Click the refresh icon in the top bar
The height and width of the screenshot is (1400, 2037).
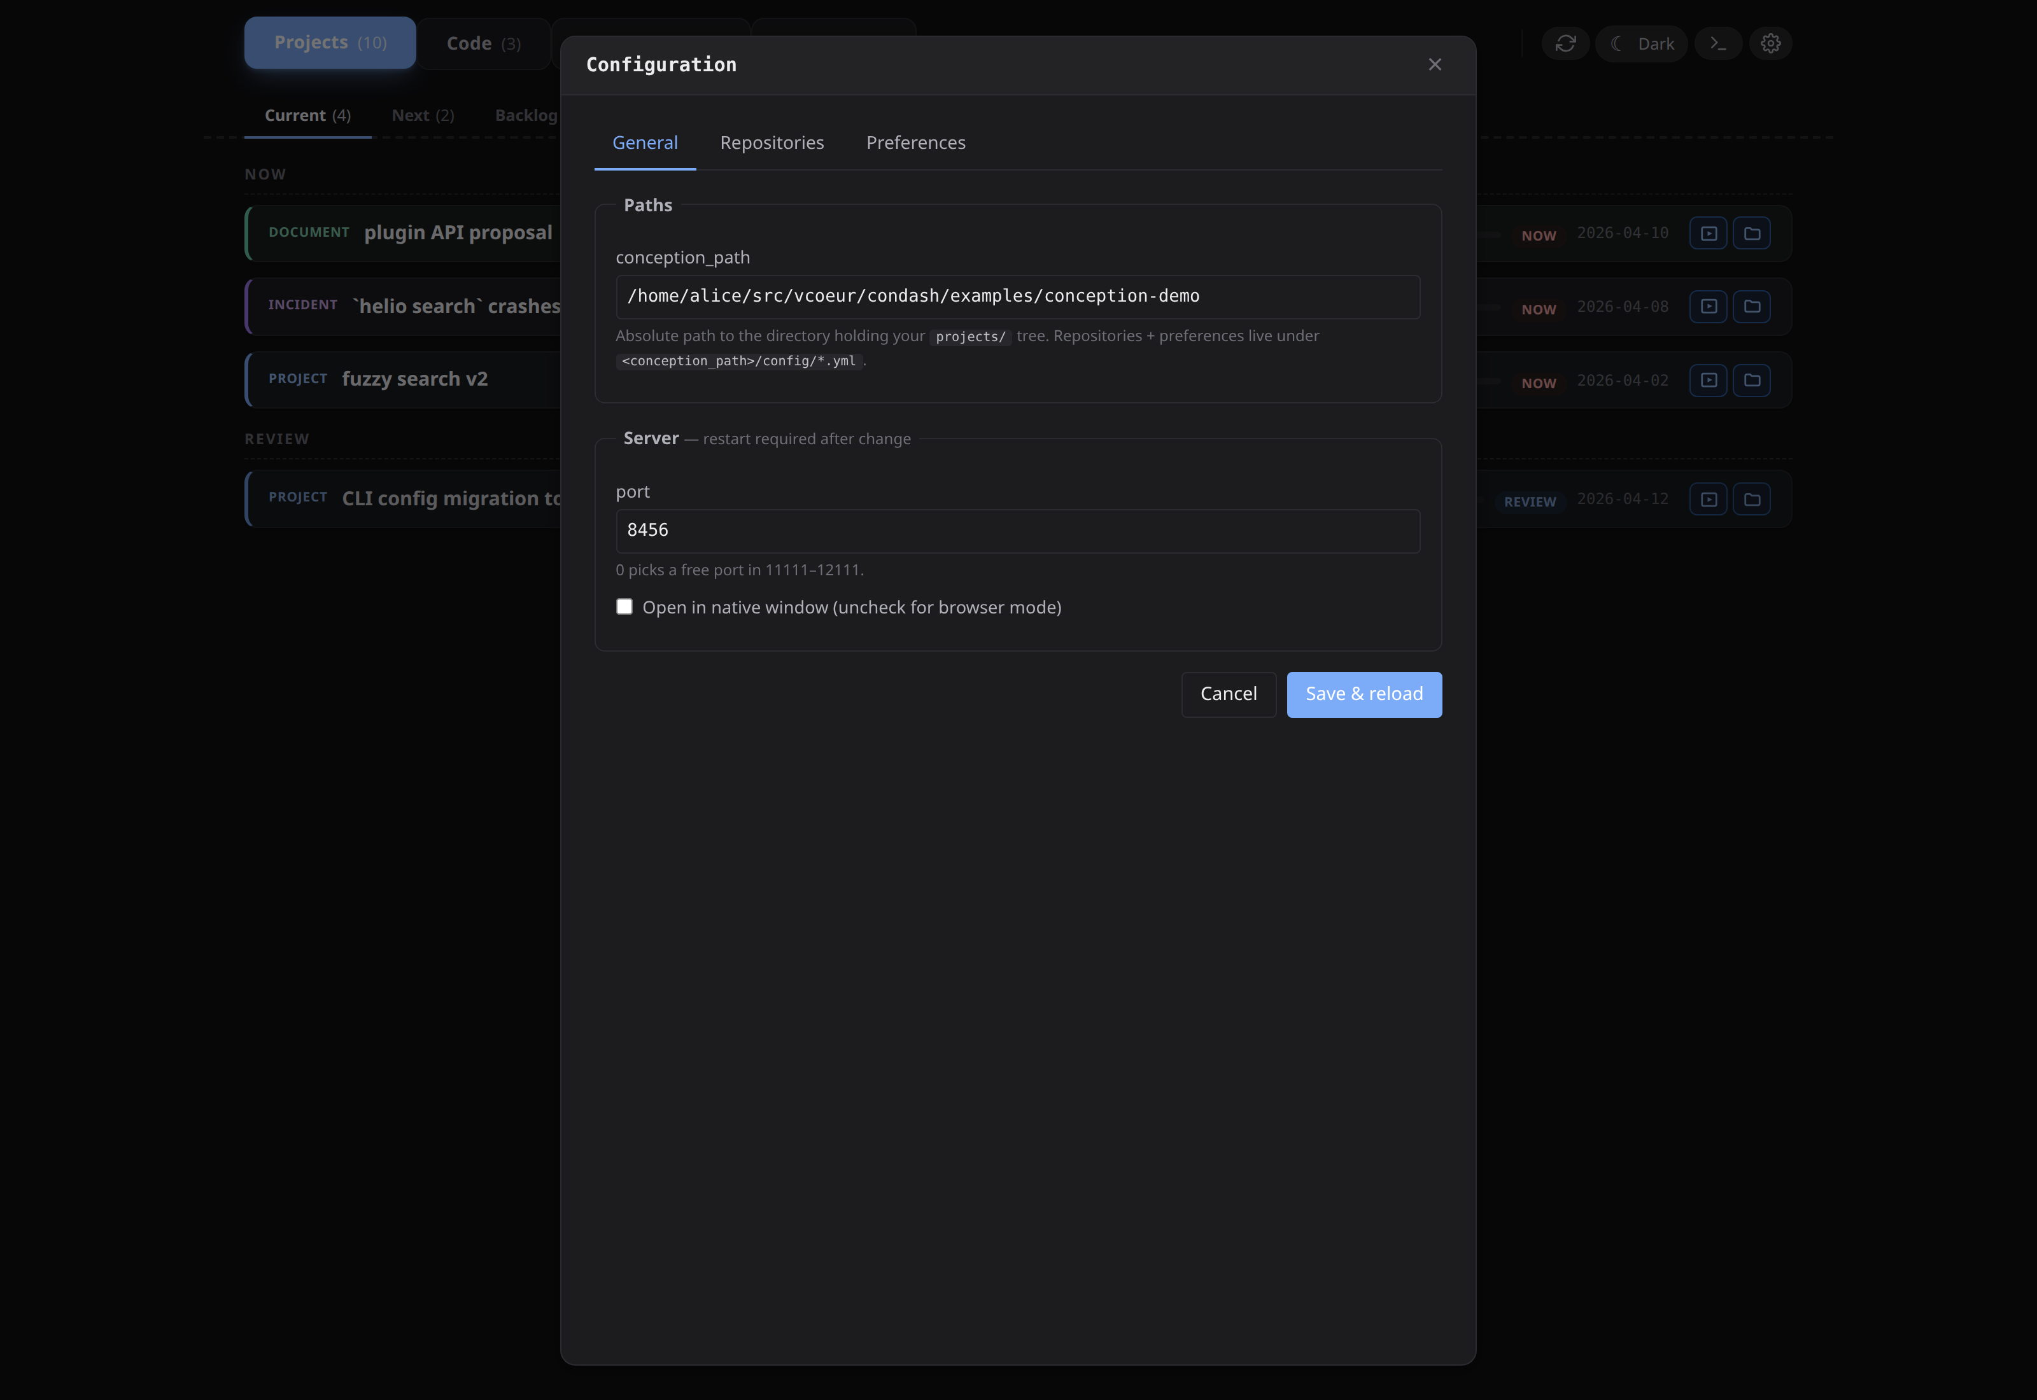point(1565,43)
